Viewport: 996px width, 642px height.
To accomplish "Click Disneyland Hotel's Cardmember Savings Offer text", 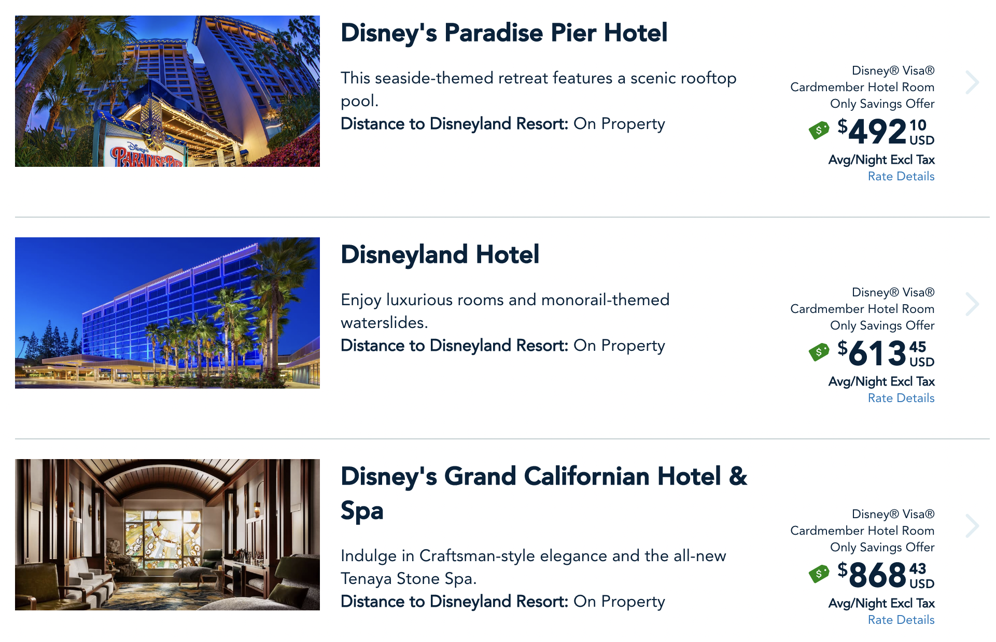I will pos(862,309).
